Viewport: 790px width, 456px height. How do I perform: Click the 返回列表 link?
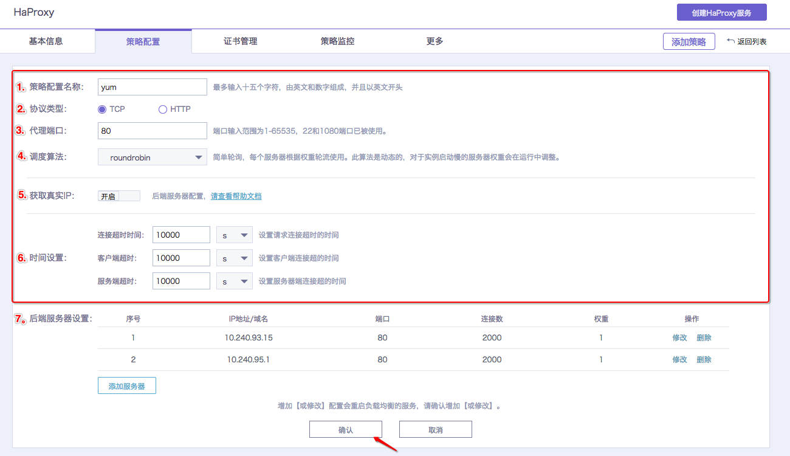[752, 42]
